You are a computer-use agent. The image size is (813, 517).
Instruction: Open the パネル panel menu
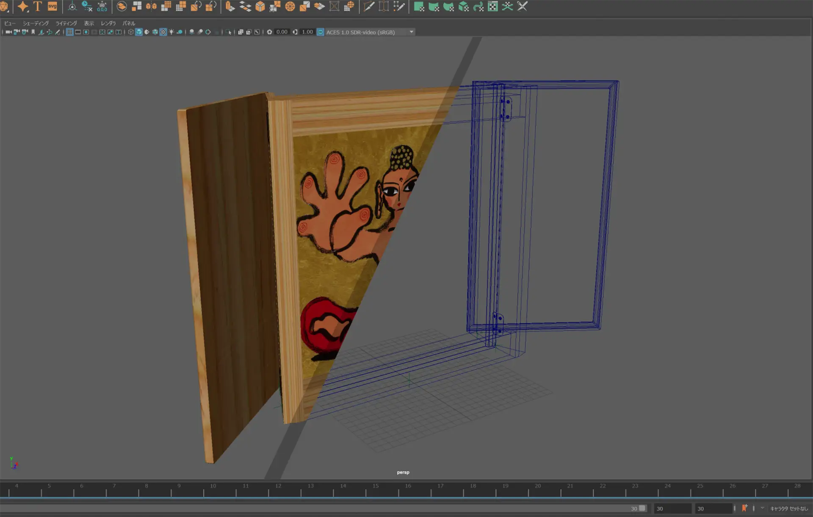pyautogui.click(x=129, y=23)
